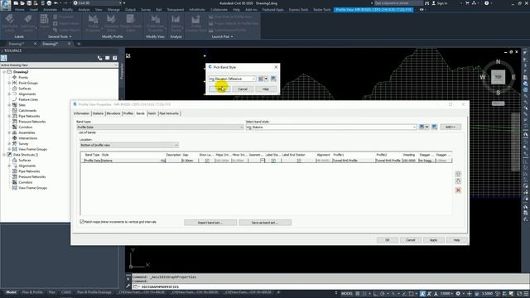The image size is (530, 298).
Task: Click Toolspace Prospector home icon
Action: click(4, 58)
